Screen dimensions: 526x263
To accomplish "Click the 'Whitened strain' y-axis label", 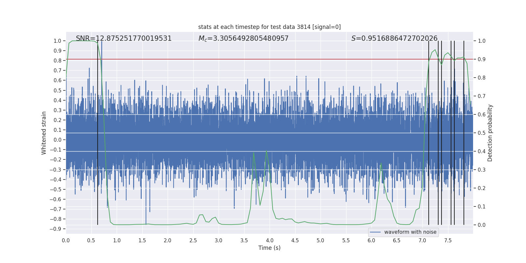I will 44,133.
